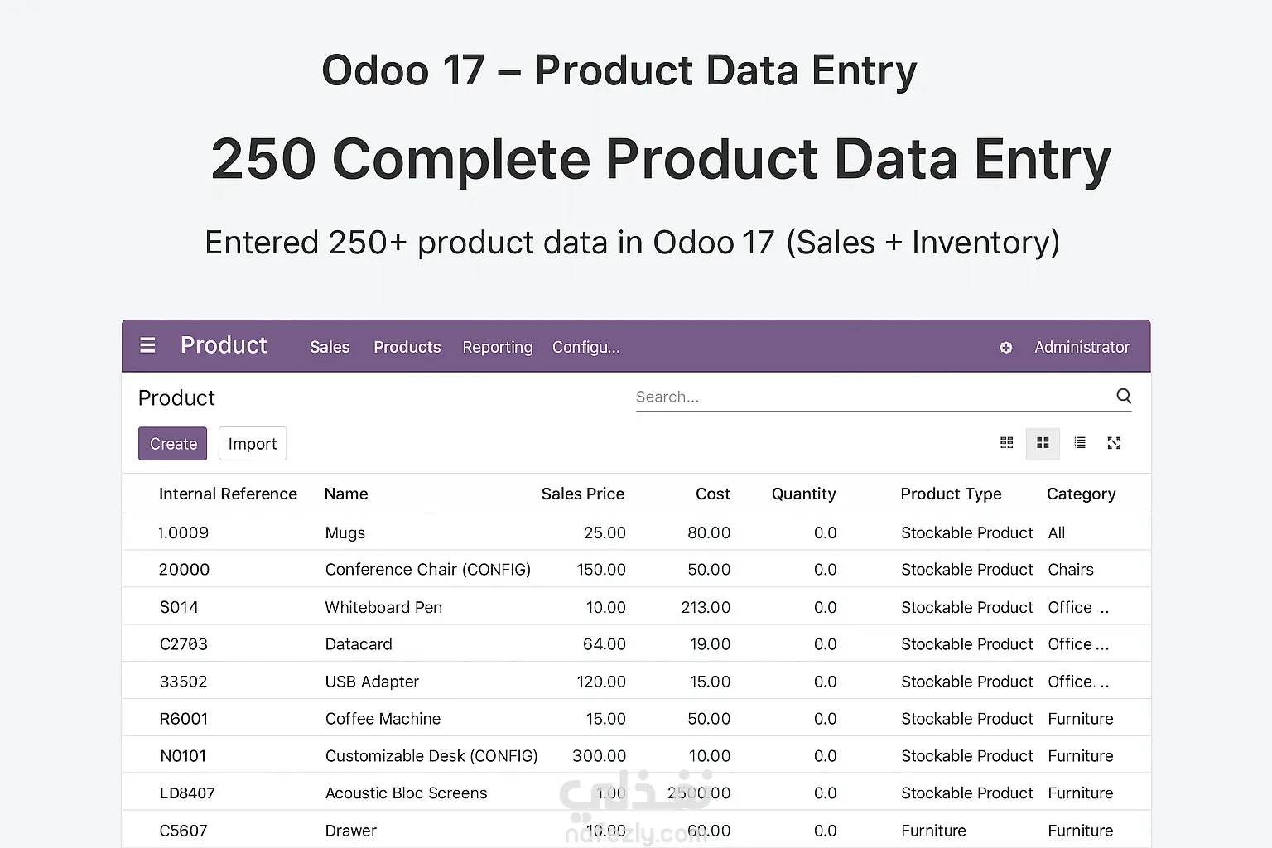
Task: Switch to the list view icon
Action: click(1079, 443)
